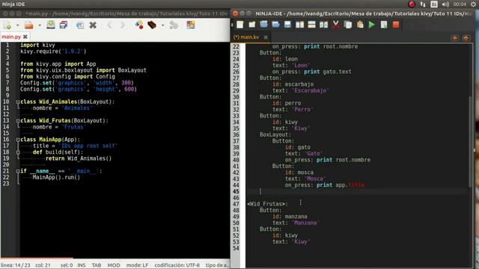Viewport: 479px width, 269px height.
Task: Click the red scissors cut icon
Action: tap(336, 25)
